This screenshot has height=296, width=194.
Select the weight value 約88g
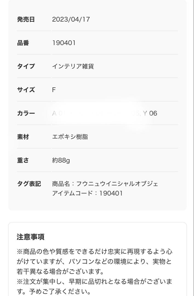click(61, 160)
